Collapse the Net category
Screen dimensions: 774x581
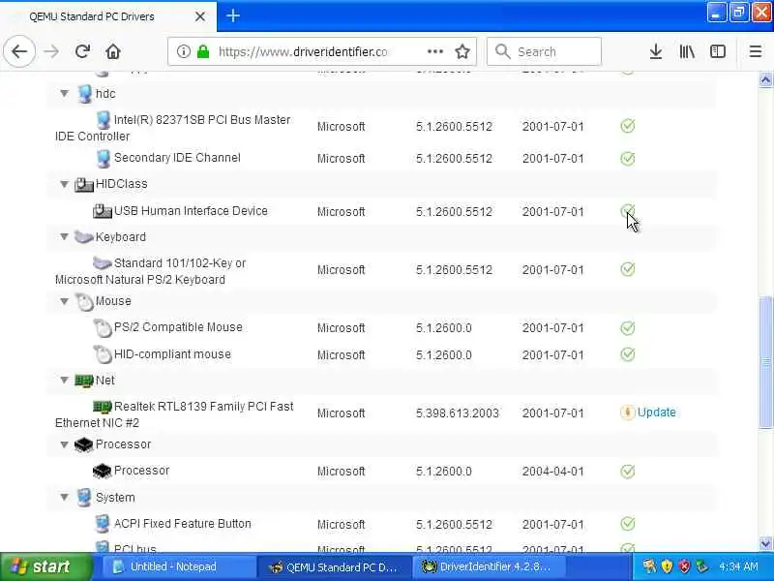[x=64, y=380]
